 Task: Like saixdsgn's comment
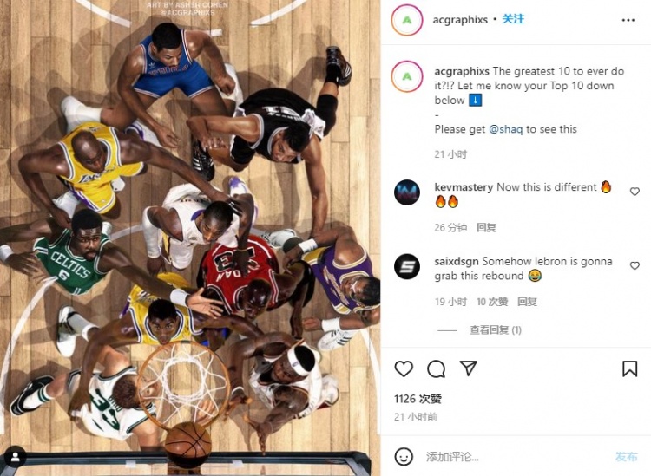635,265
